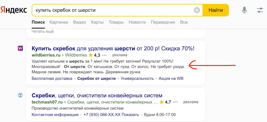Open three-dots menu for techmash07 ad

[x=175, y=102]
